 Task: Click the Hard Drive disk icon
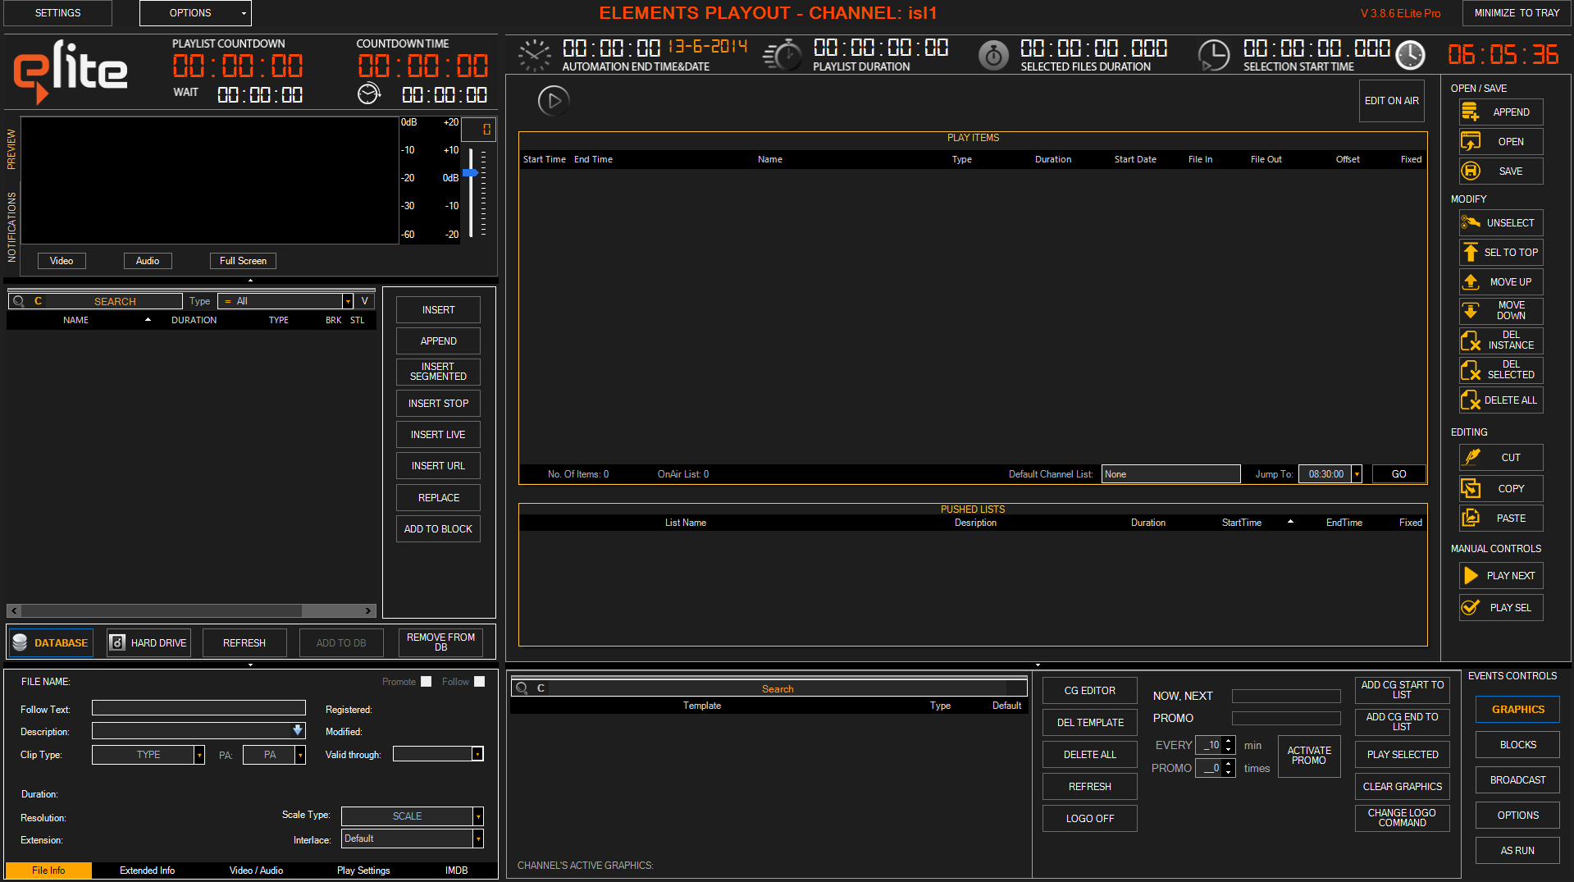[x=117, y=642]
